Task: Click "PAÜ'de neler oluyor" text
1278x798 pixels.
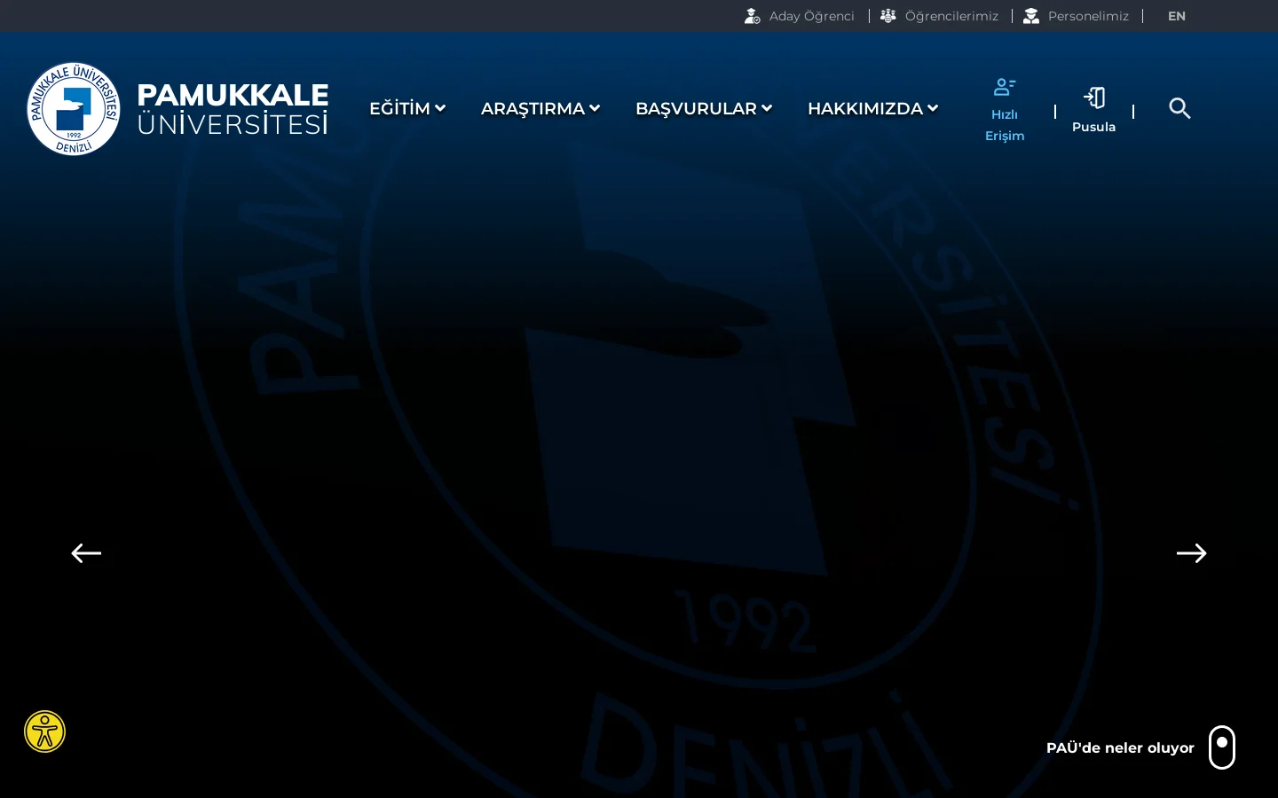Action: [1120, 747]
